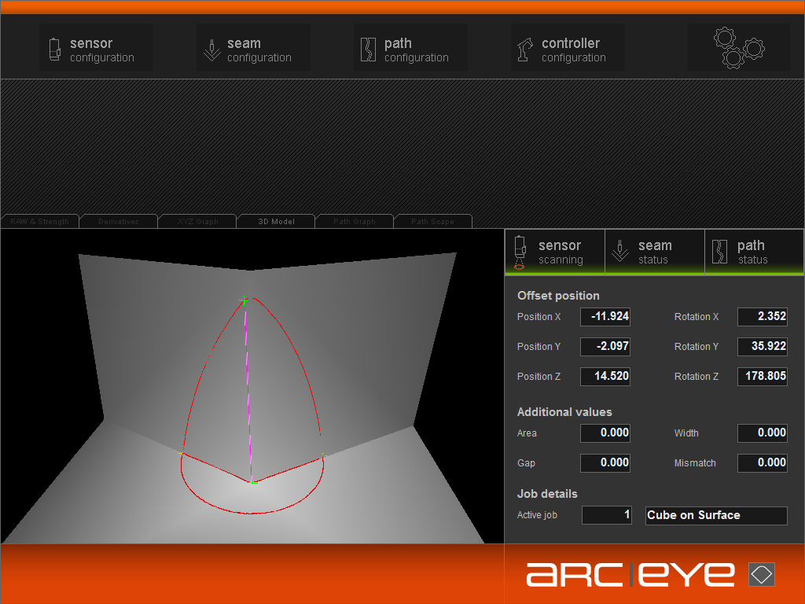Select the 3D Model tab
Screen dimensions: 805x604
coord(276,222)
